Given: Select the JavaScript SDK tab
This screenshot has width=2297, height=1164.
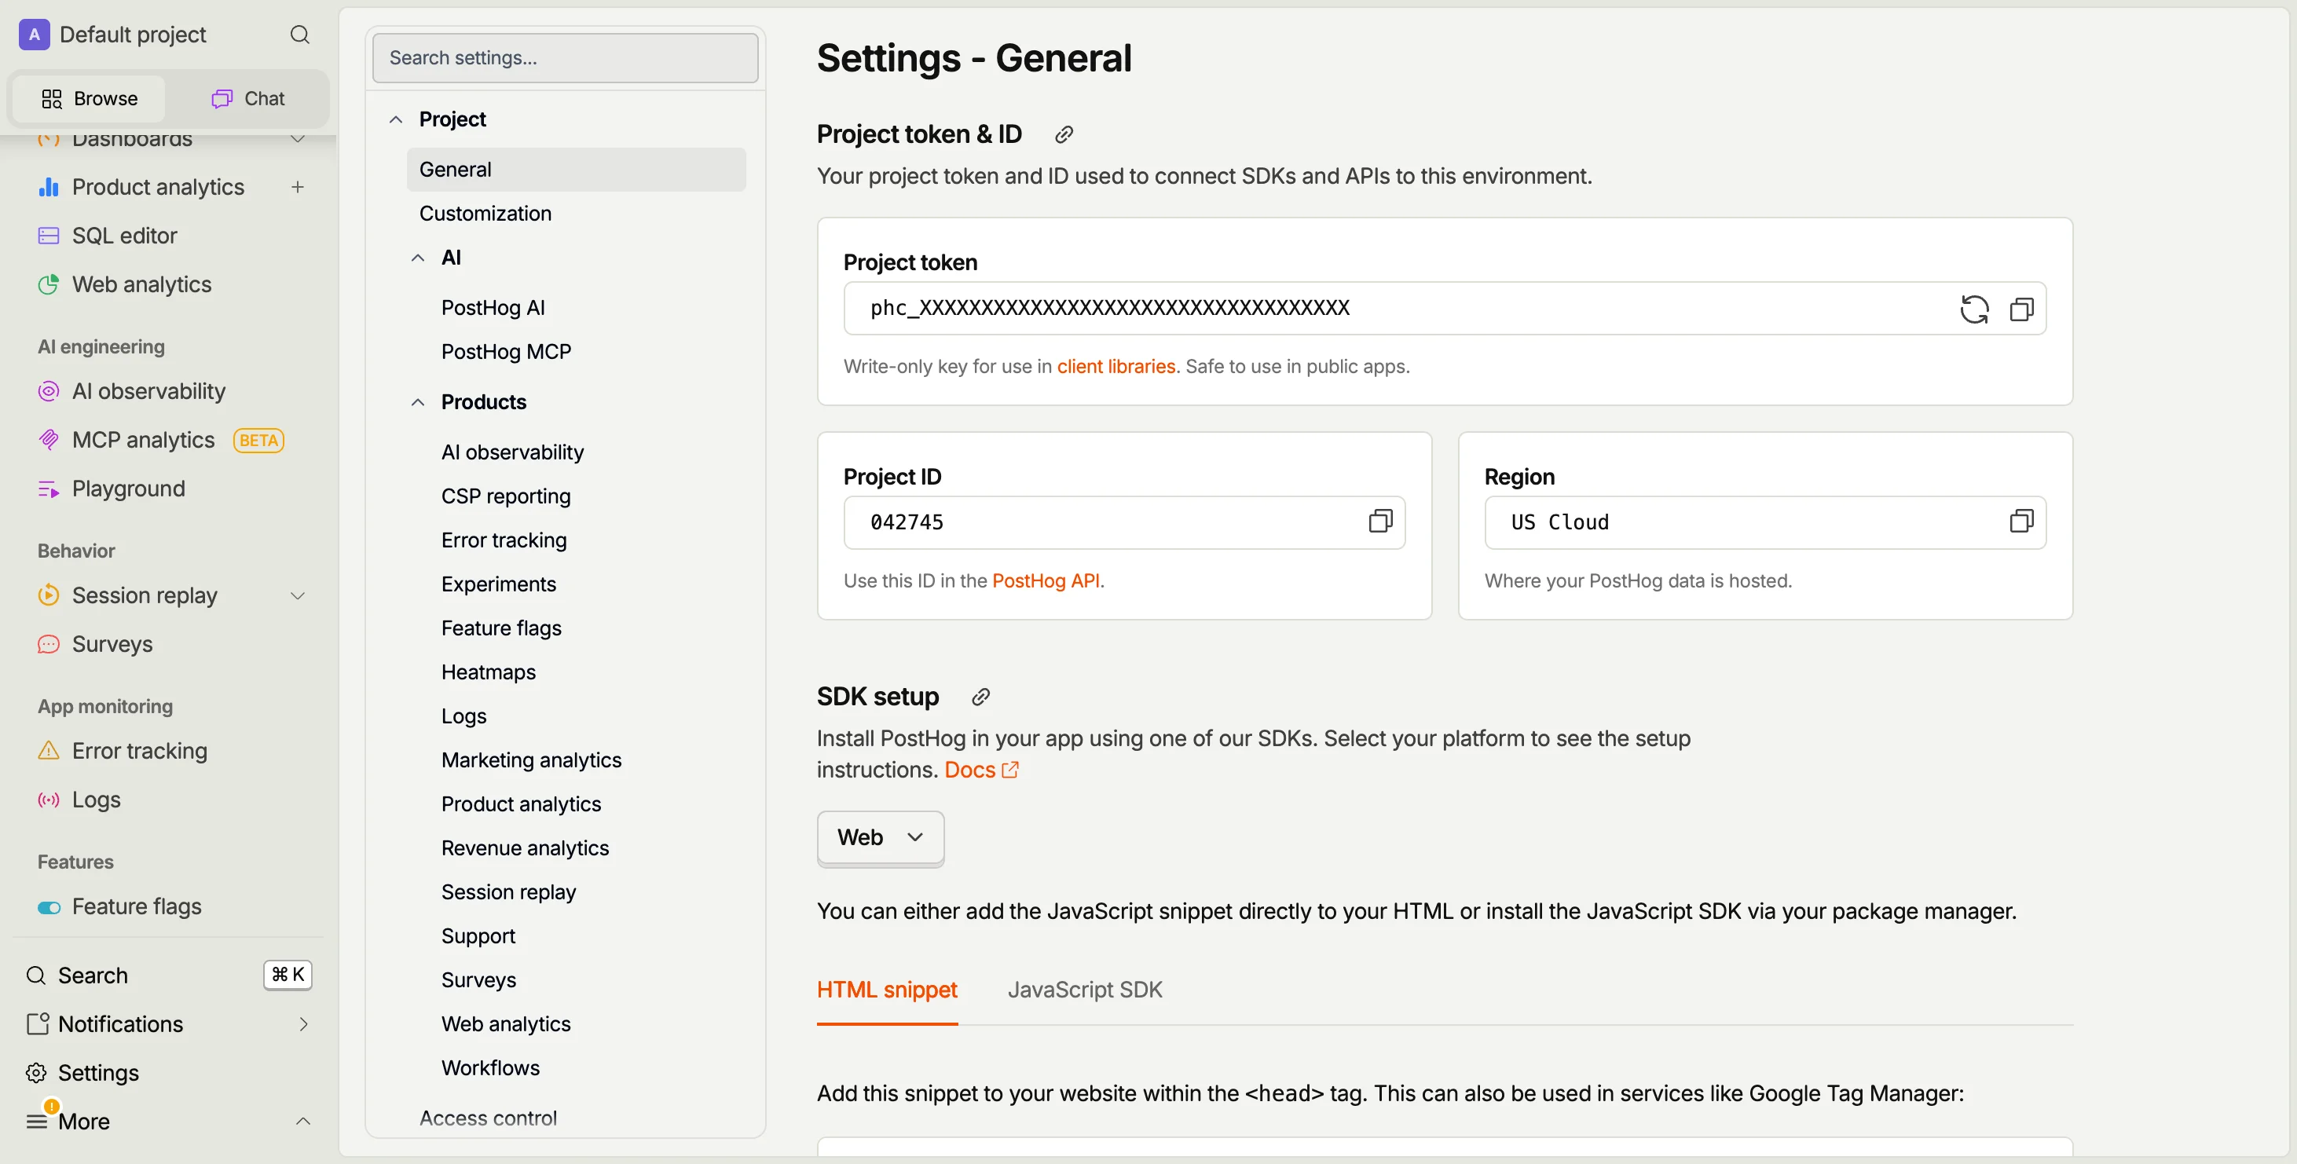Looking at the screenshot, I should pos(1084,990).
